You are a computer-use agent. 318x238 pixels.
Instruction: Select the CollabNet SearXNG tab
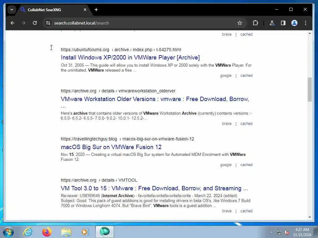tap(54, 10)
